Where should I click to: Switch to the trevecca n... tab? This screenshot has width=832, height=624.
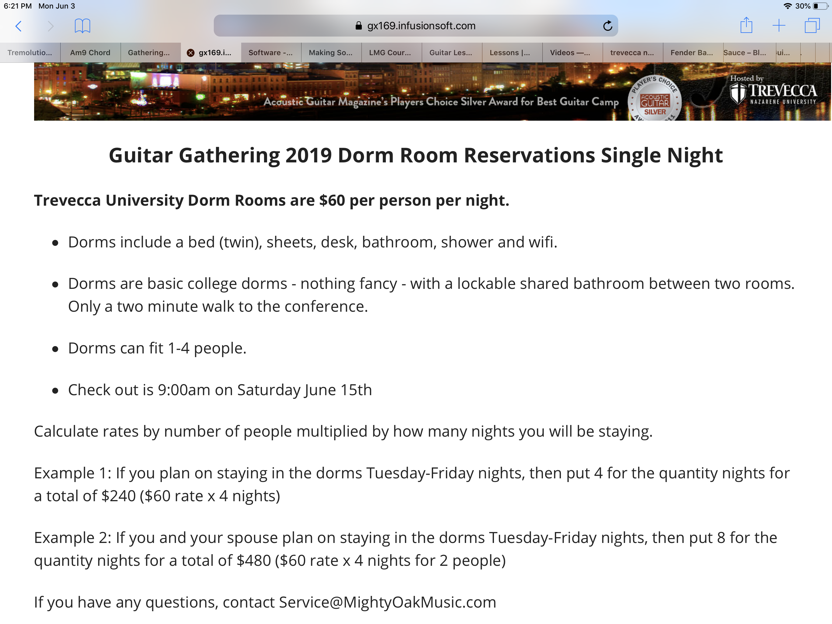[633, 53]
